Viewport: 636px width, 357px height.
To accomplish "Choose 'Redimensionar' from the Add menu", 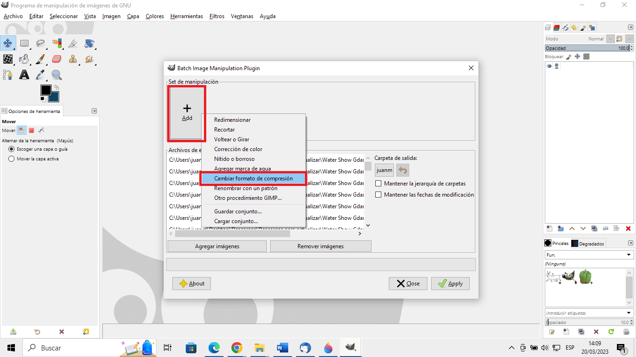I will click(x=232, y=120).
